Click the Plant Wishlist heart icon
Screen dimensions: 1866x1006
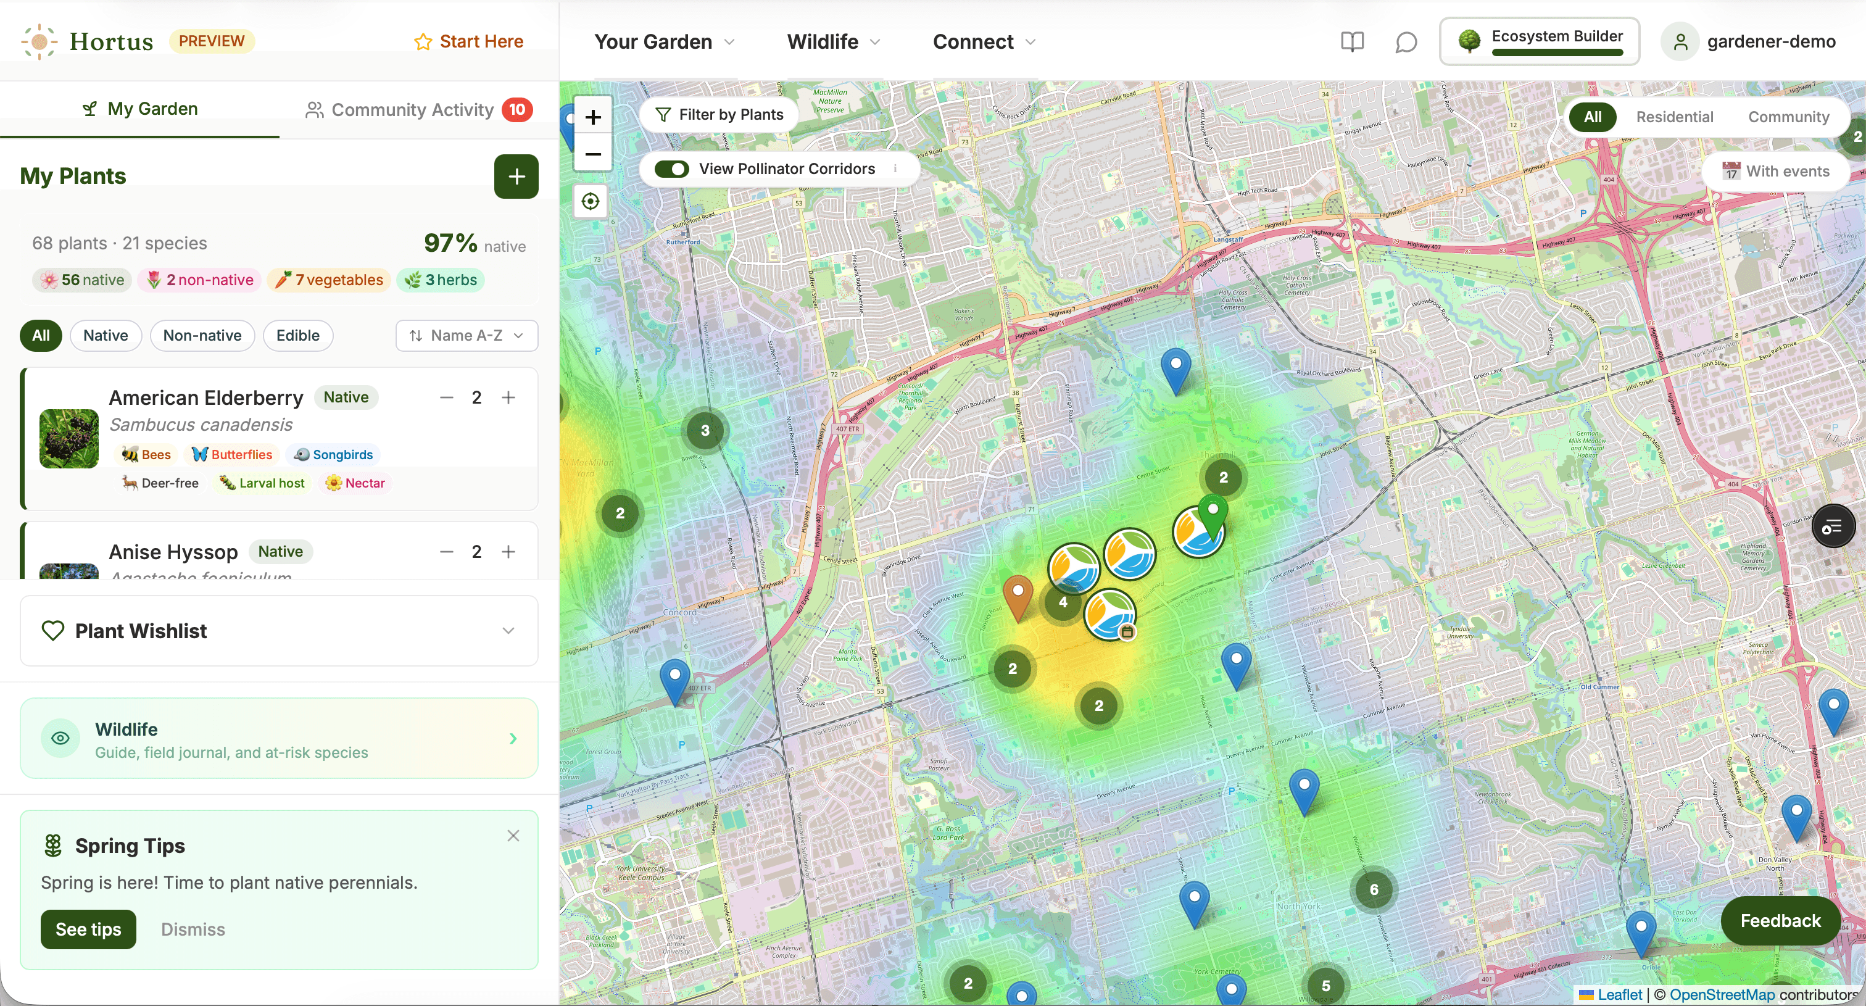point(53,631)
